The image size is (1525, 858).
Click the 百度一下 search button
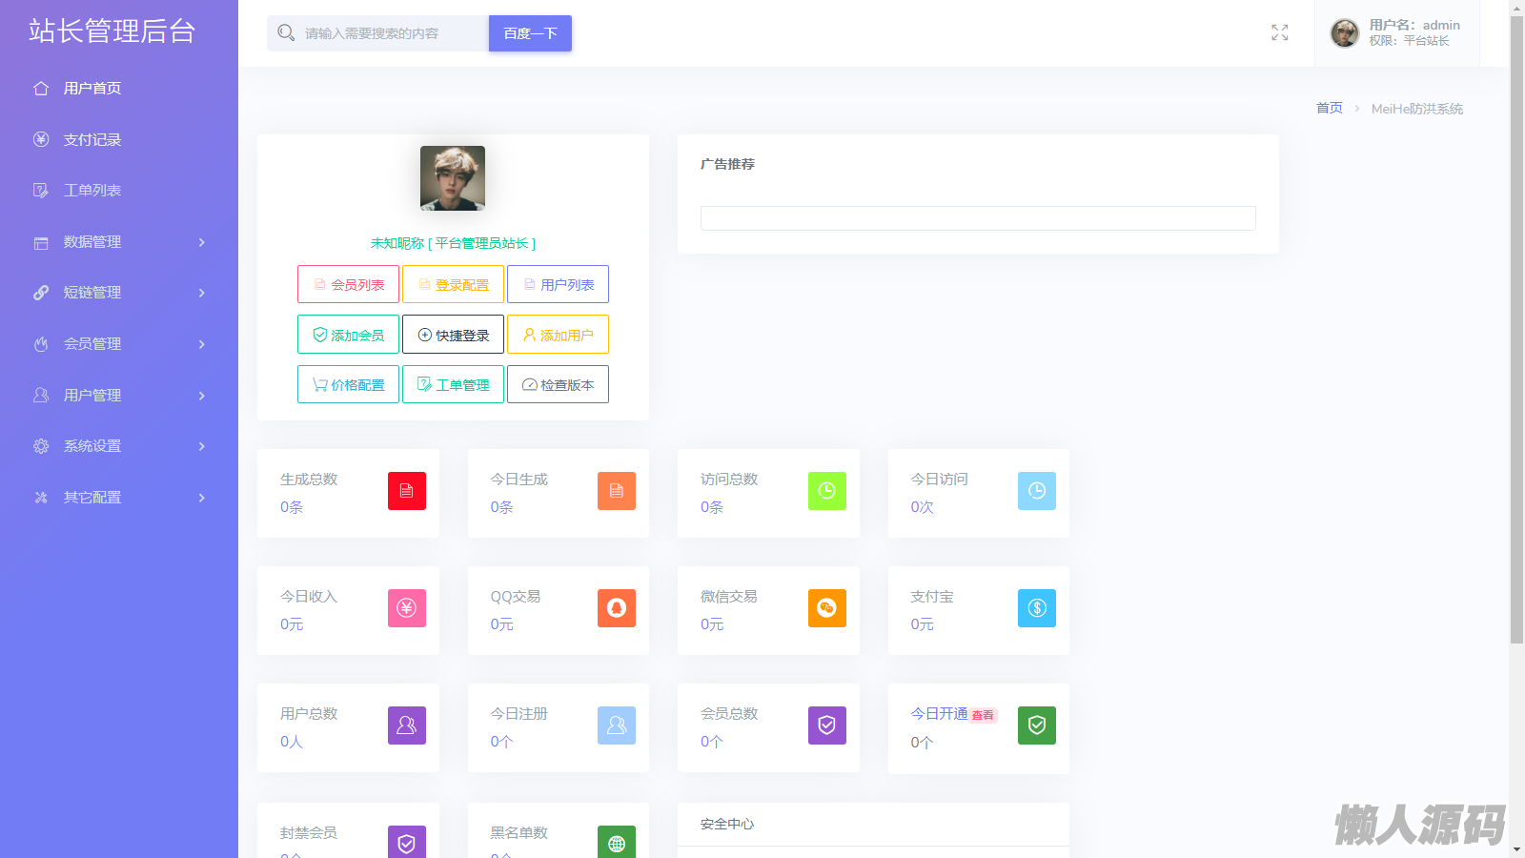click(530, 33)
